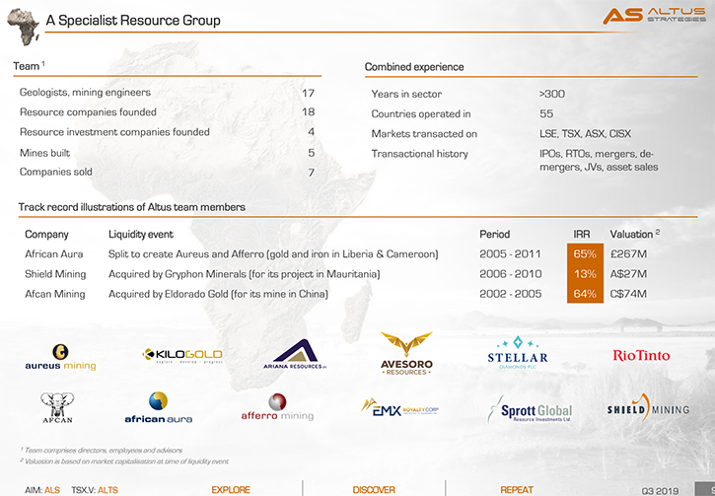Click the 'Company' column header
715x496 pixels.
46,235
